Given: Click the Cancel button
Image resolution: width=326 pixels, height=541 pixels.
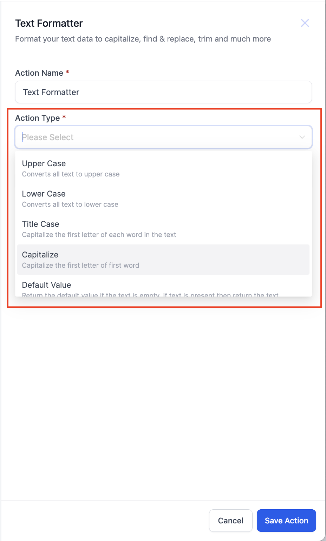Looking at the screenshot, I should tap(230, 521).
